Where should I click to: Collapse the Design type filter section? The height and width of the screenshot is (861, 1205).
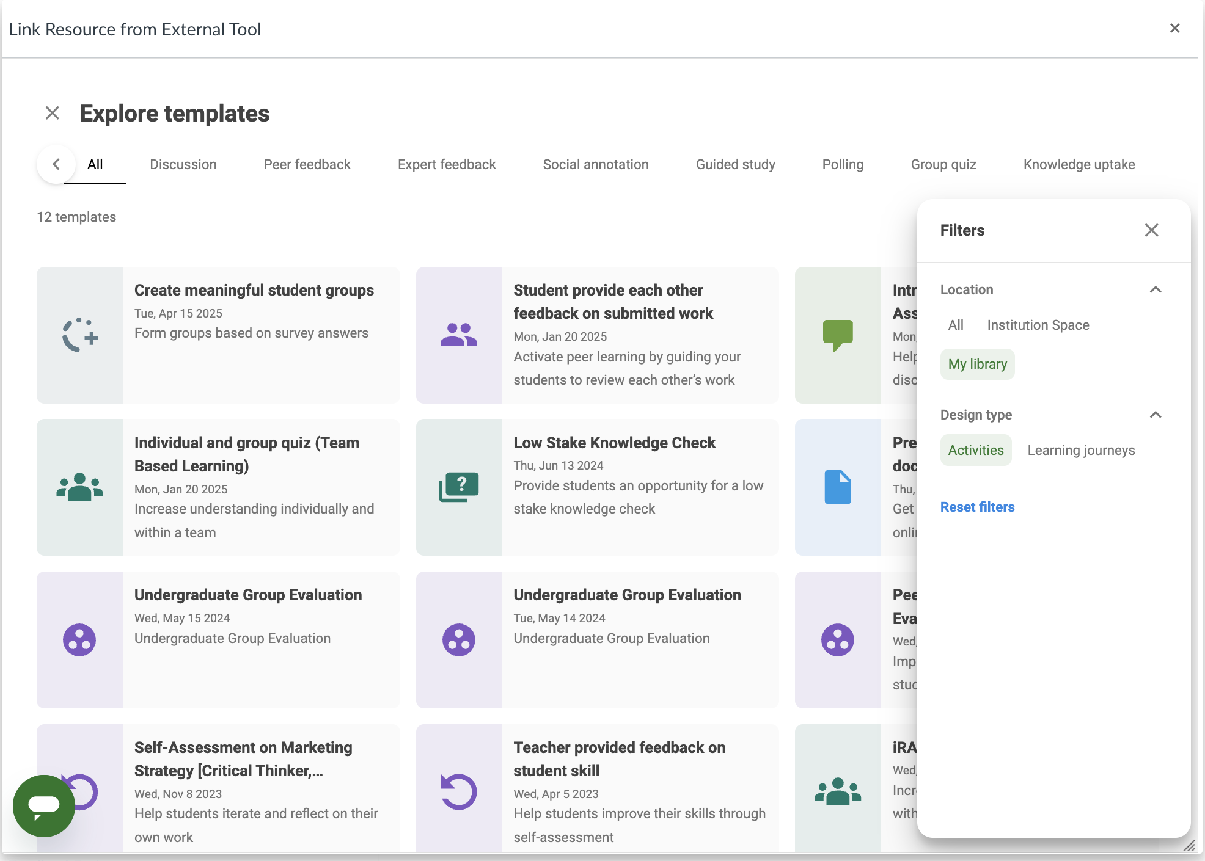tap(1155, 415)
